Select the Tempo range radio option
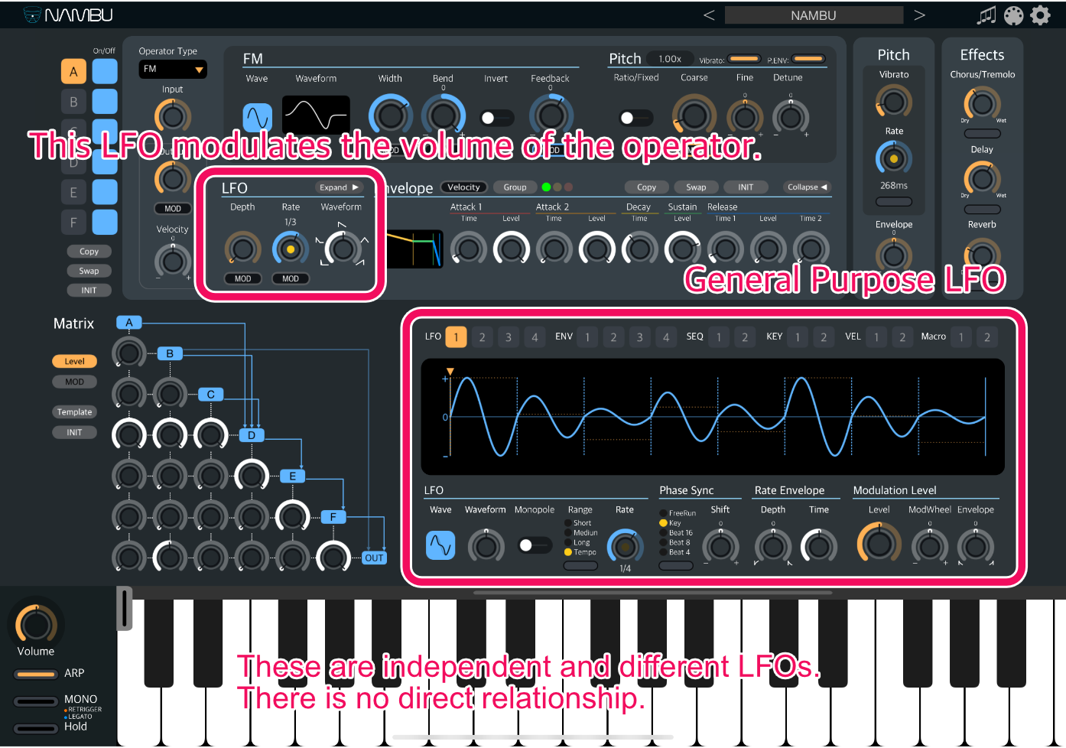This screenshot has height=748, width=1066. point(568,552)
